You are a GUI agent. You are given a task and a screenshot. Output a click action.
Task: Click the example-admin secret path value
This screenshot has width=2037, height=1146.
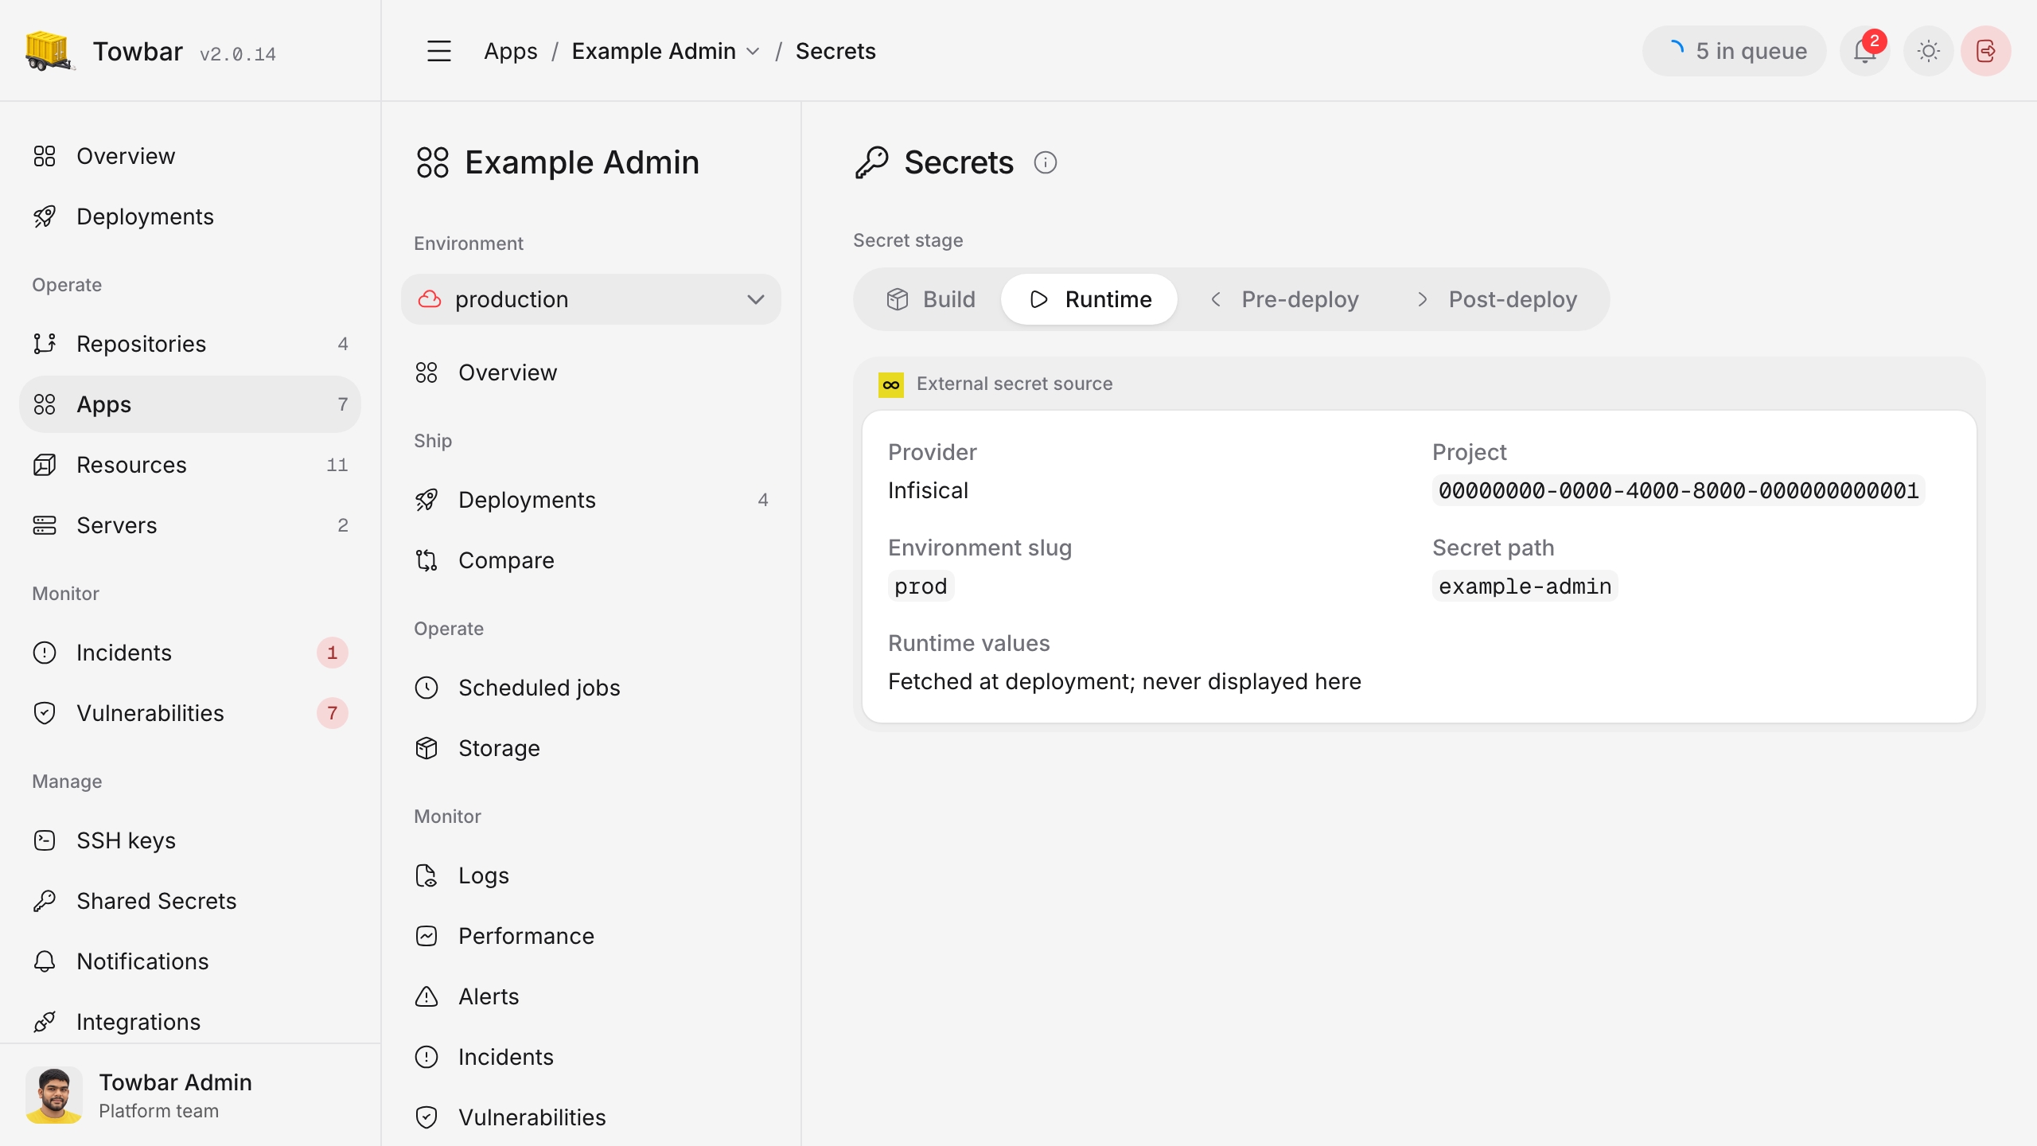click(1525, 586)
